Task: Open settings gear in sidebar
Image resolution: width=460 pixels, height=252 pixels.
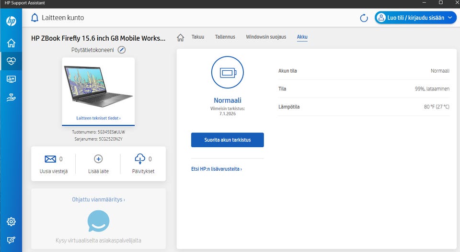Action: pyautogui.click(x=11, y=221)
